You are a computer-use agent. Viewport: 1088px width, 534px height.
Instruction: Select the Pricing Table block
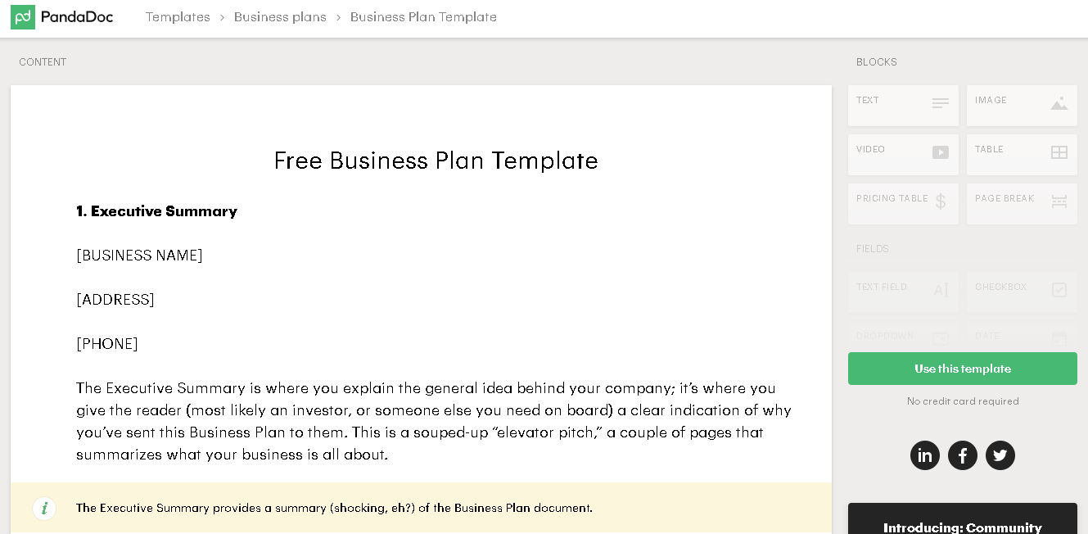[x=903, y=203]
